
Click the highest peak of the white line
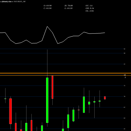coord(47,26)
